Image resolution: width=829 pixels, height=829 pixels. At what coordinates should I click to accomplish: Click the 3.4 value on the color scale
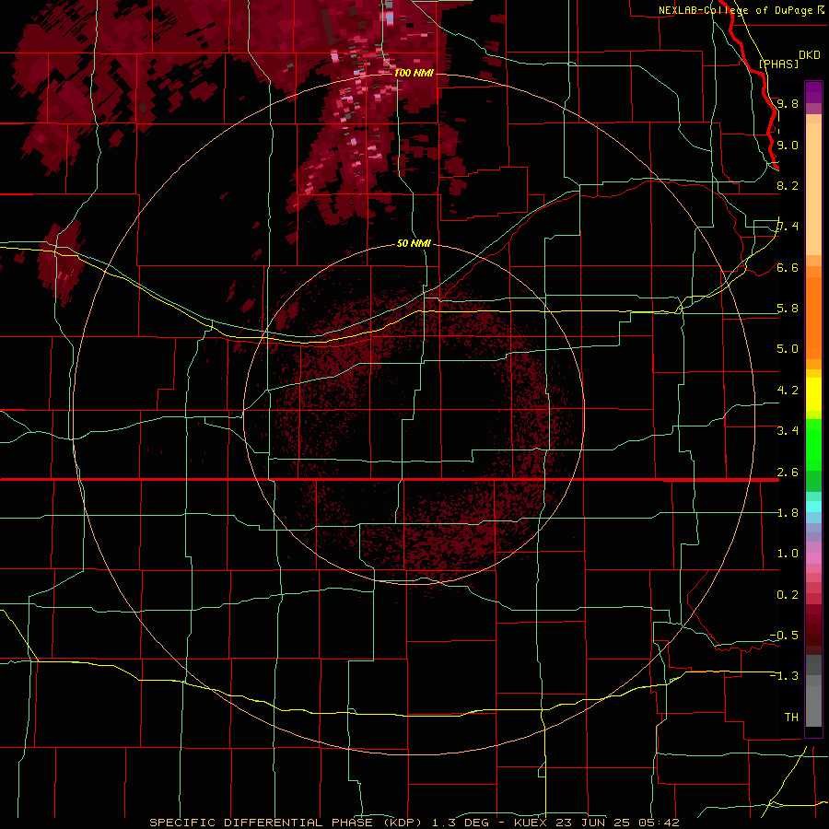pos(788,431)
